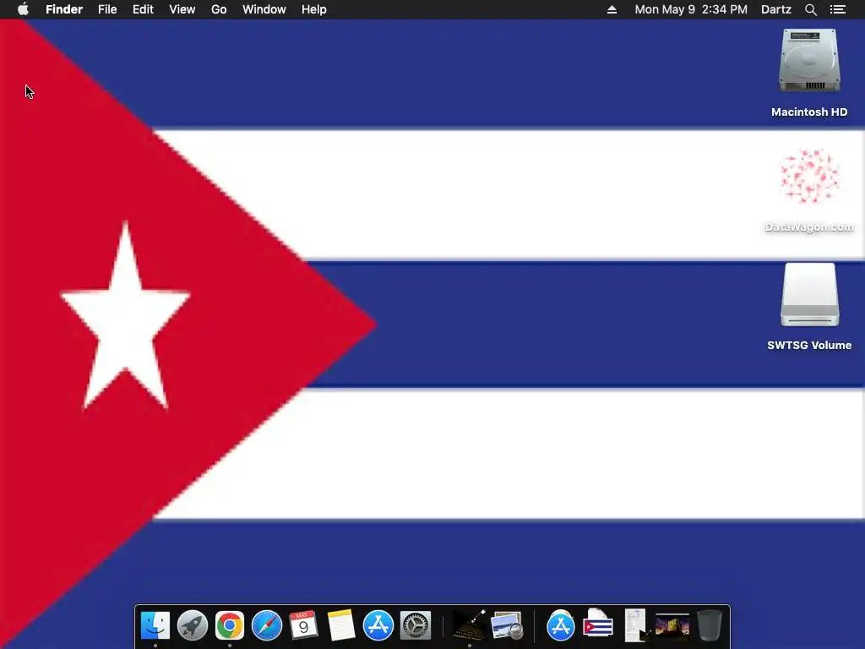
Task: Open the Help menu
Action: 314,9
